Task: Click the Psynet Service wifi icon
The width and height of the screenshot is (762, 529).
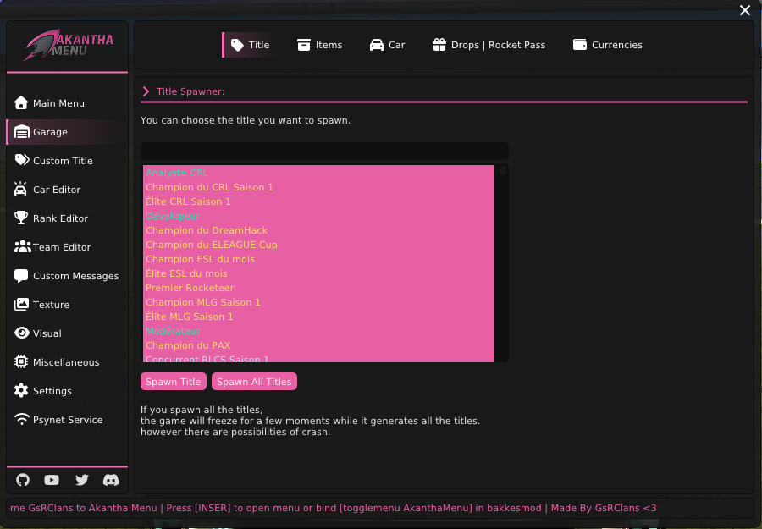Action: click(x=21, y=420)
